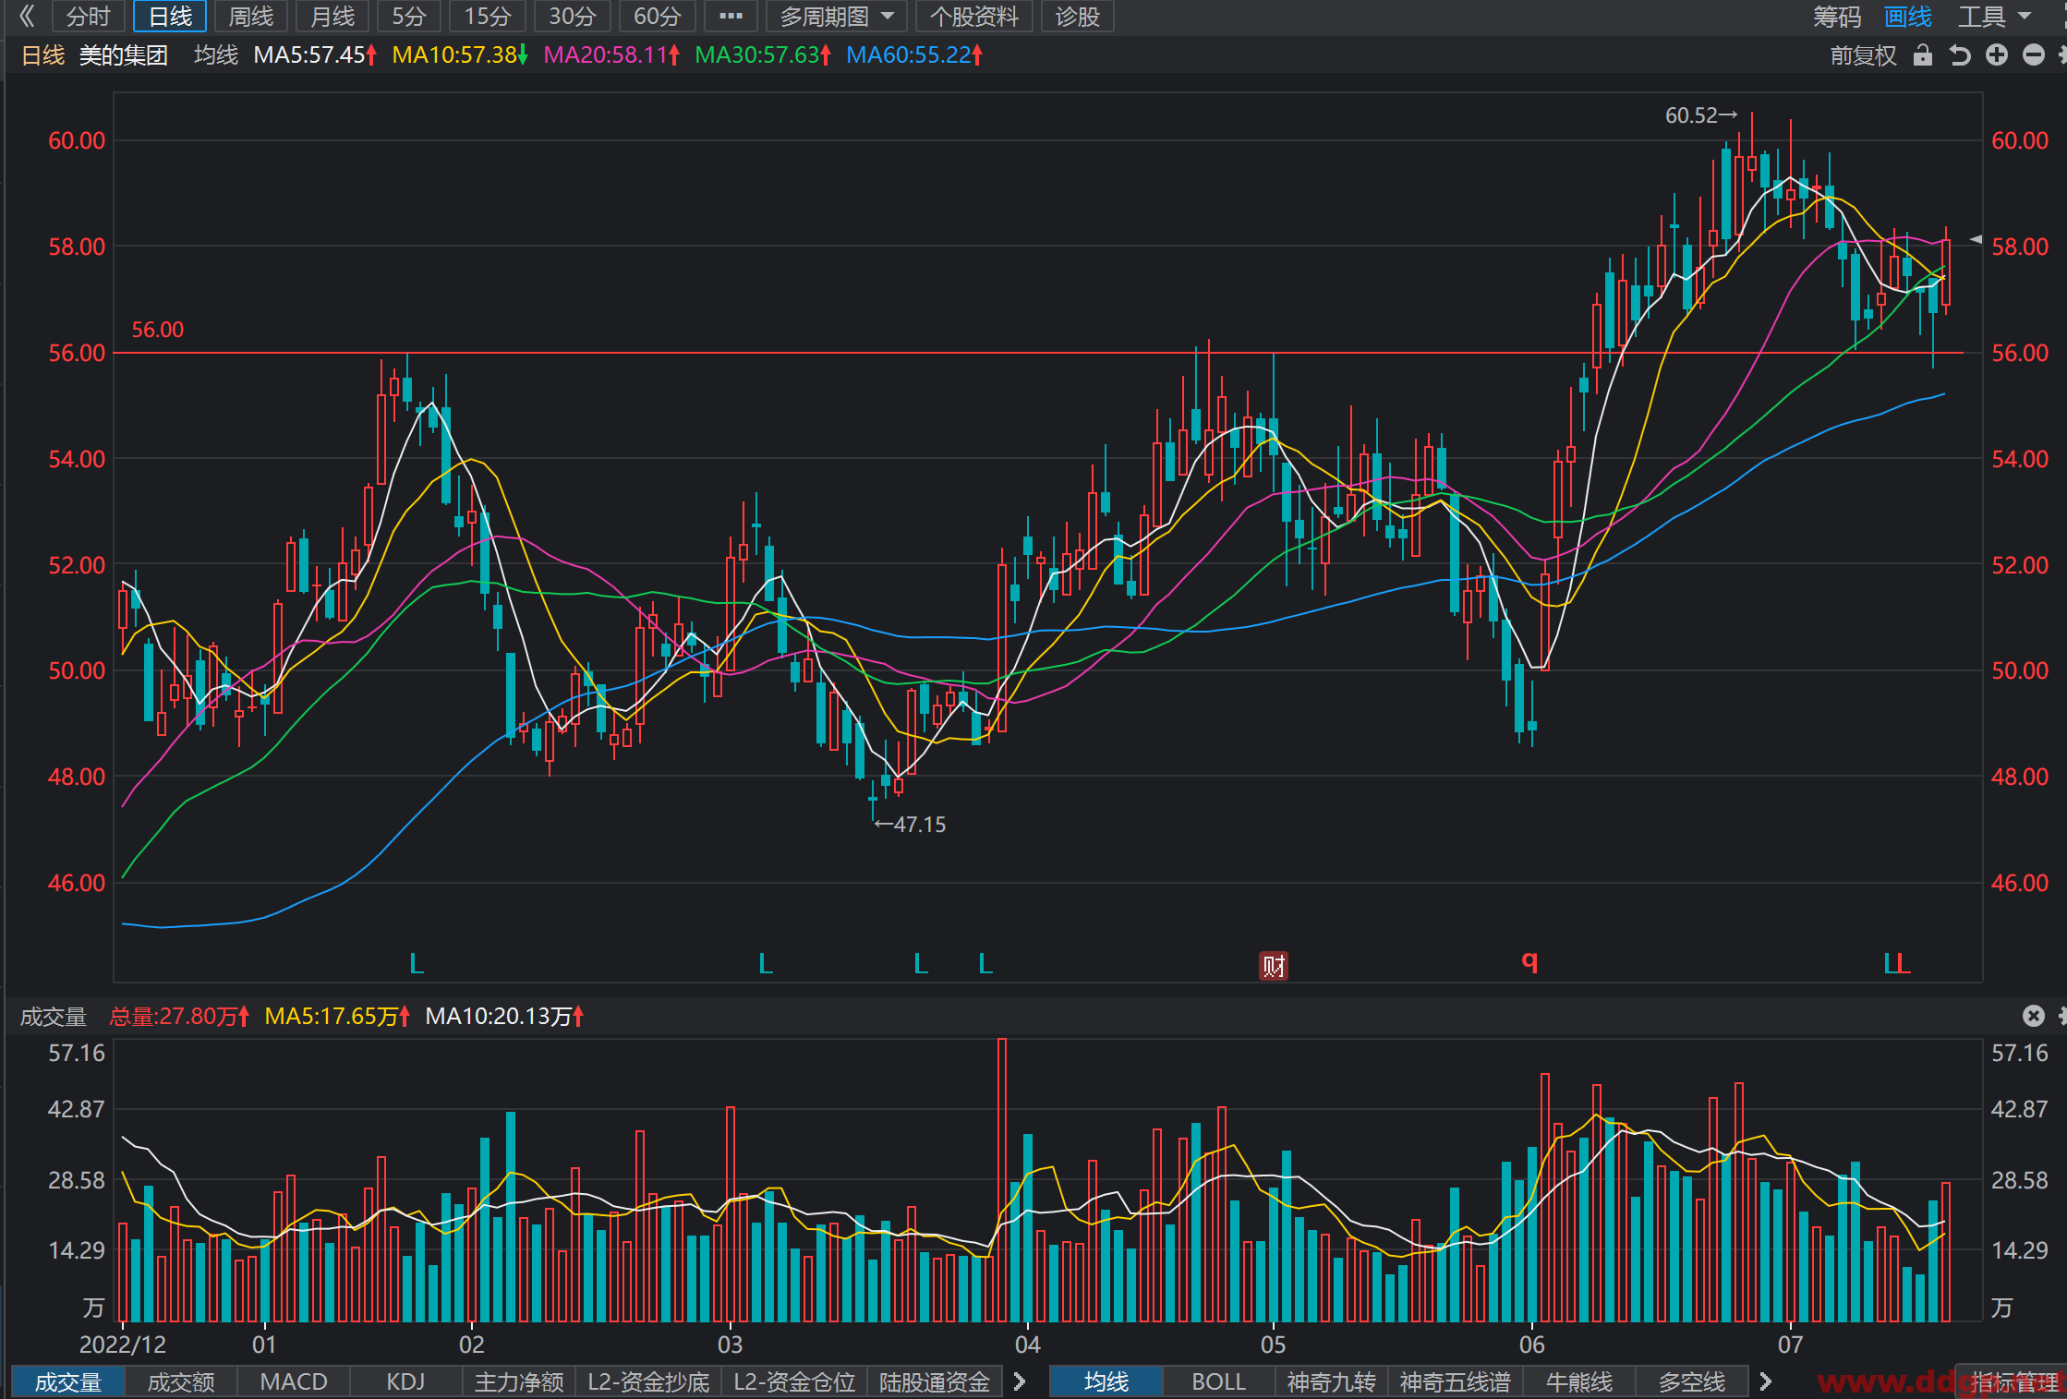The image size is (2067, 1399).
Task: Click the double-chevron back icon
Action: click(27, 16)
